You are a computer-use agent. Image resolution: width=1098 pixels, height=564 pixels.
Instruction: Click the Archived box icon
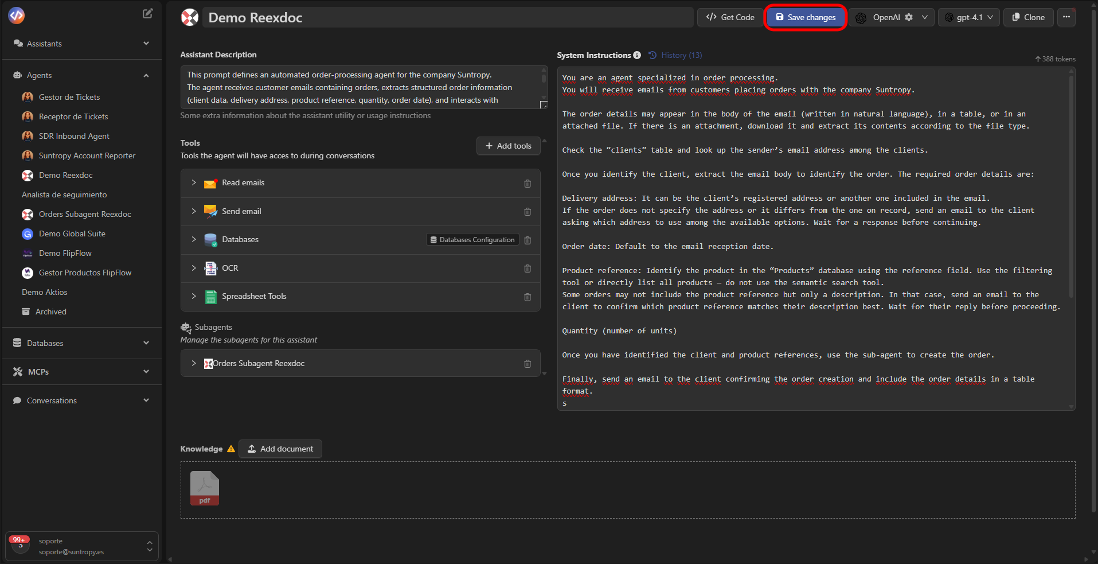click(26, 312)
